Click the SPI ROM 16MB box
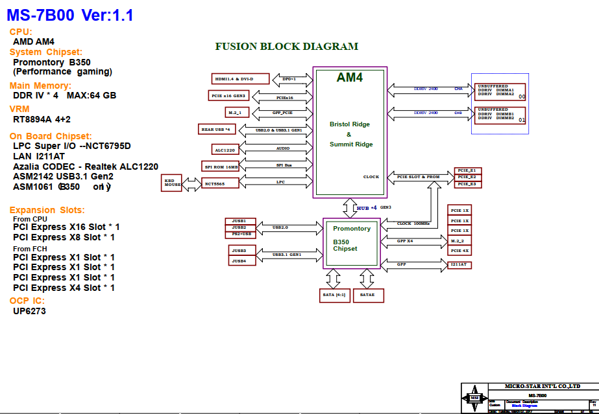599x414 pixels. tap(221, 167)
